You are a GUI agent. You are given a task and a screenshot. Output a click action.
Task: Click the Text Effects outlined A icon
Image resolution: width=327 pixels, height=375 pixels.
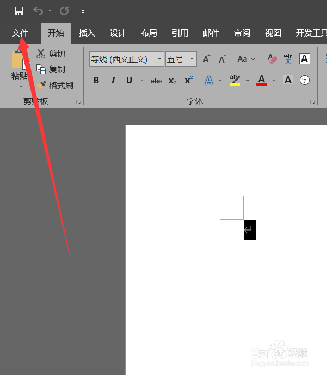coord(209,80)
